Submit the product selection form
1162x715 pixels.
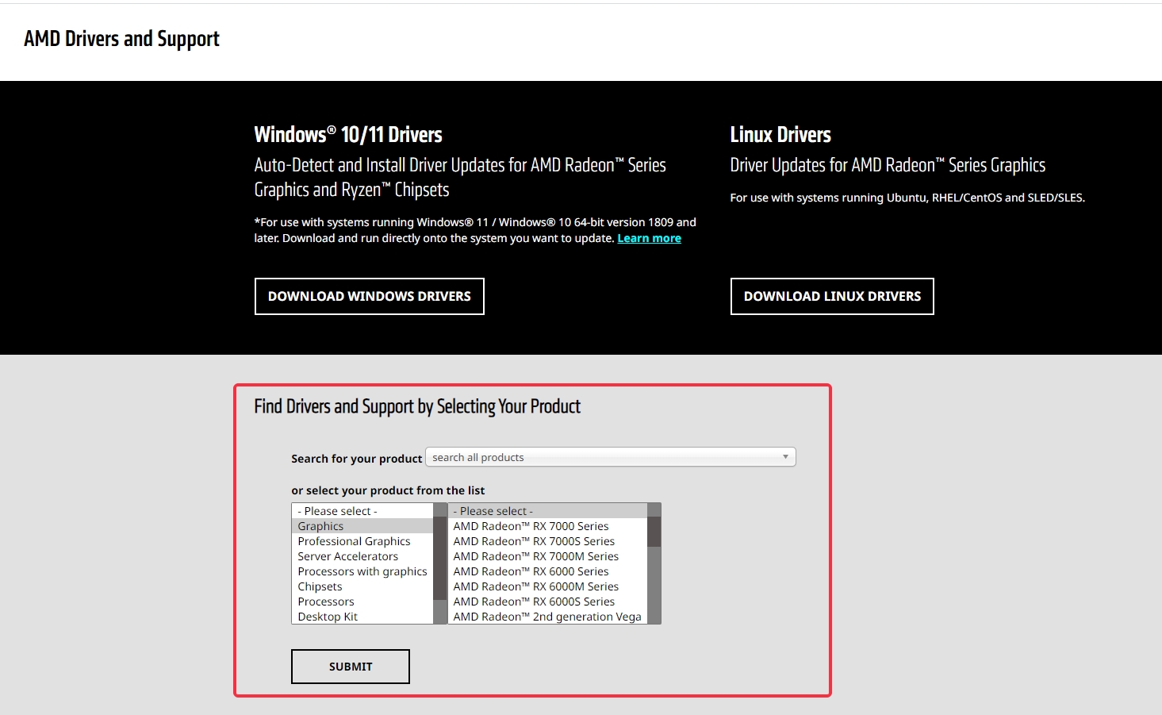point(351,667)
